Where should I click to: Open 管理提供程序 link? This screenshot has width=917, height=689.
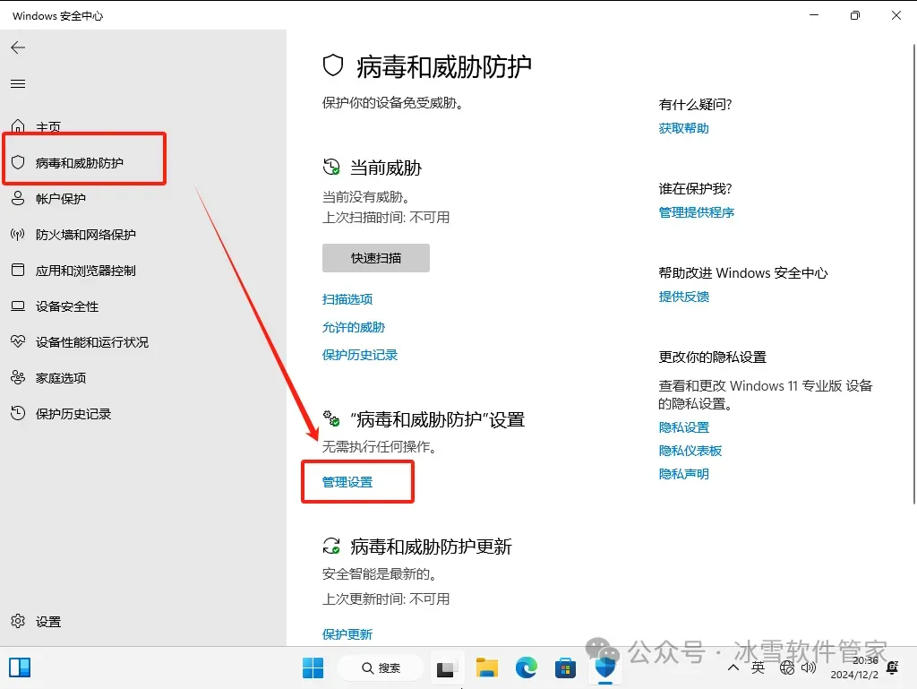697,212
